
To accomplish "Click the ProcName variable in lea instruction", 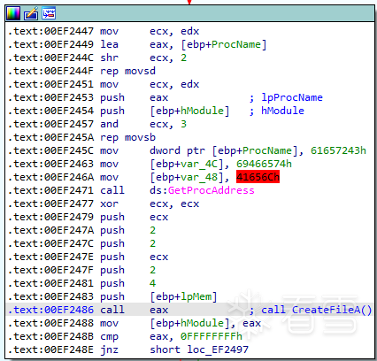I will (236, 44).
